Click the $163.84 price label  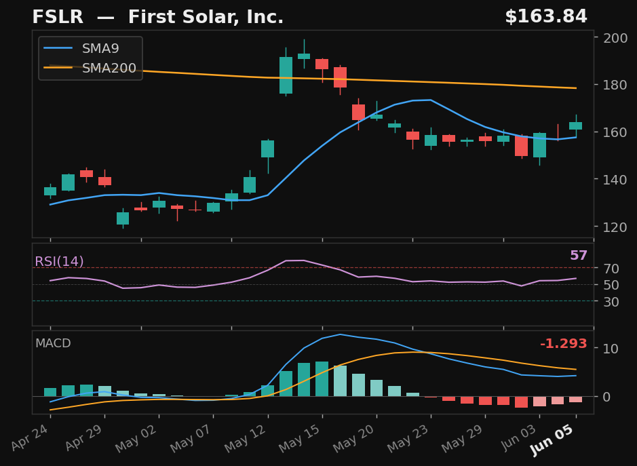pyautogui.click(x=546, y=17)
